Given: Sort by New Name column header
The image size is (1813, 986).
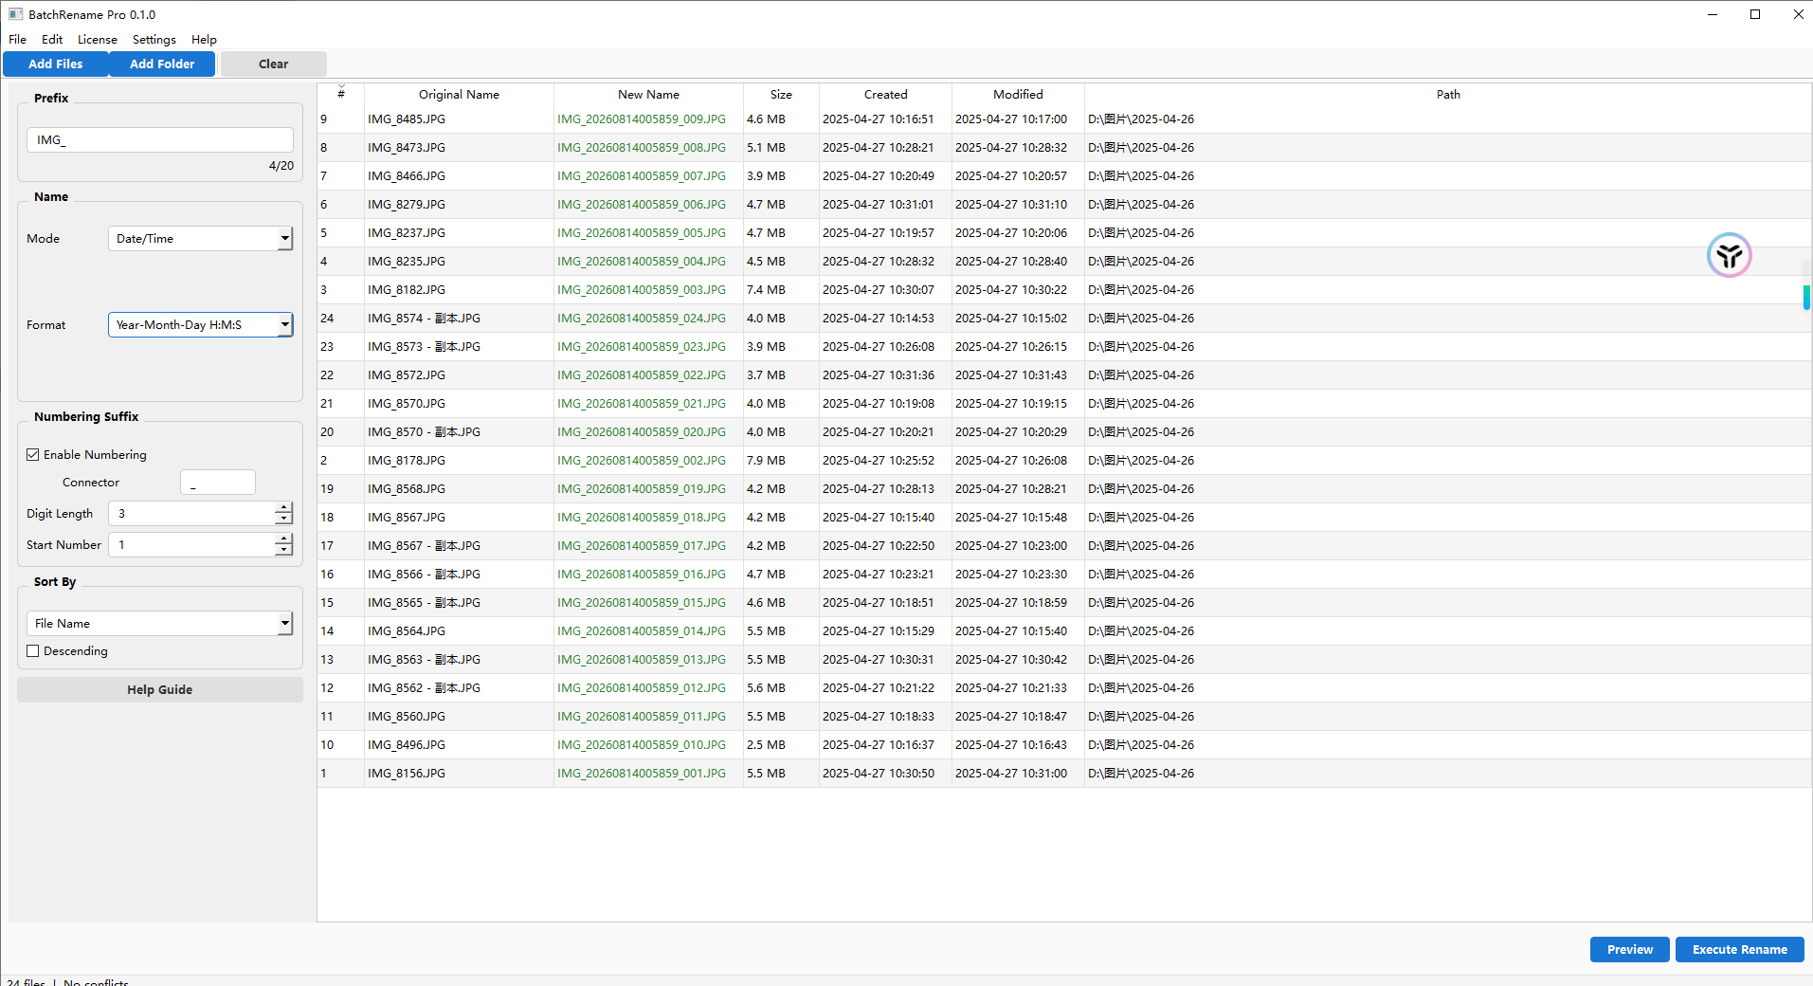Looking at the screenshot, I should pyautogui.click(x=648, y=95).
